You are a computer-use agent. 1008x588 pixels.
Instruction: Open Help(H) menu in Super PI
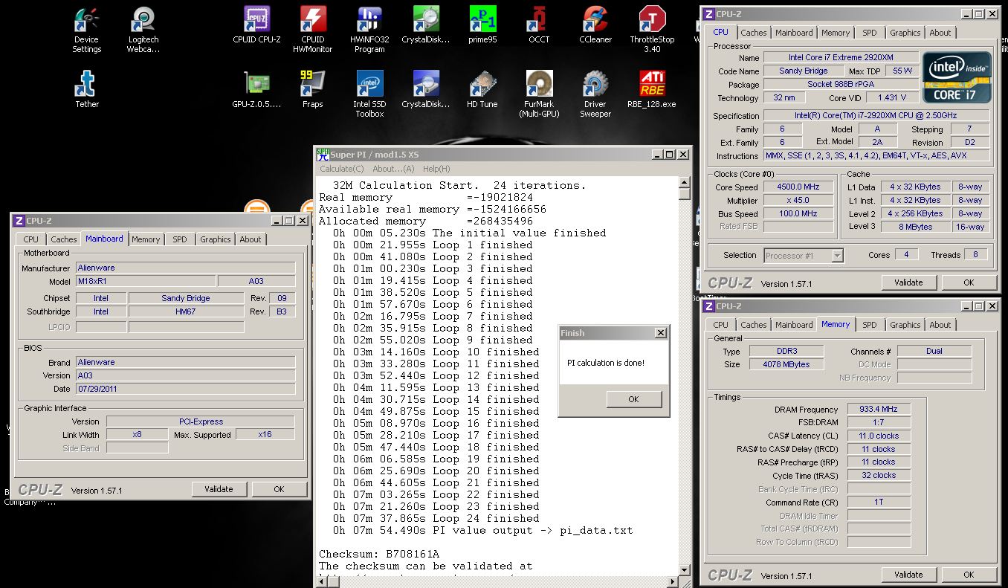[x=436, y=169]
